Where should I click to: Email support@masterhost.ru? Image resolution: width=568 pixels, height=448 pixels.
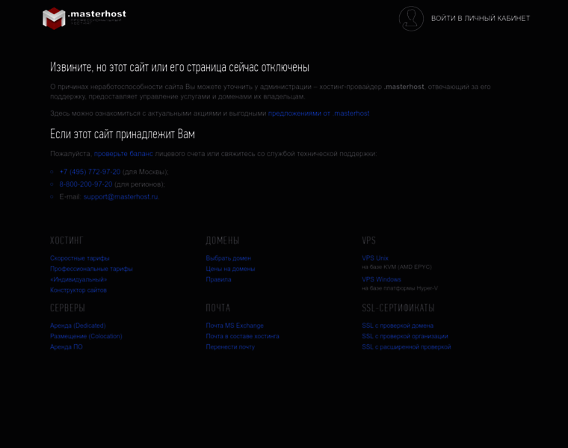pyautogui.click(x=120, y=197)
